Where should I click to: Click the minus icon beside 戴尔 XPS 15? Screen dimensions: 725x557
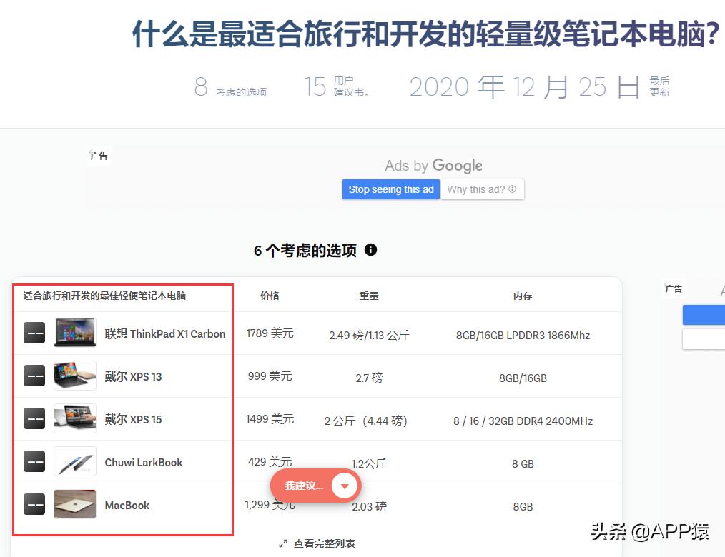point(34,419)
